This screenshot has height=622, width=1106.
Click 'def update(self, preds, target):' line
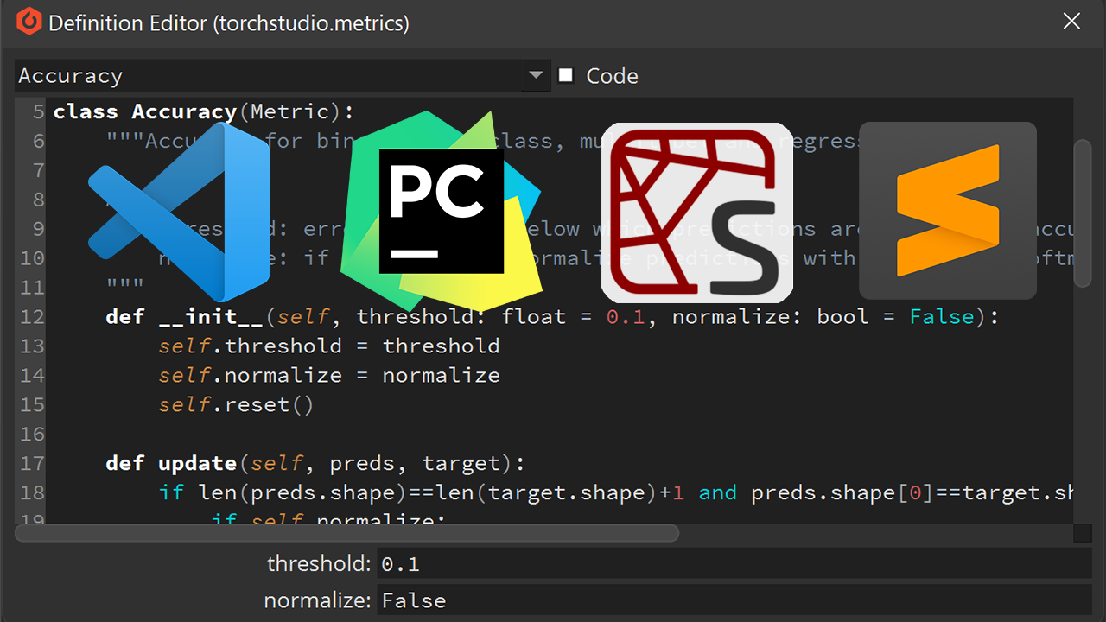[315, 463]
